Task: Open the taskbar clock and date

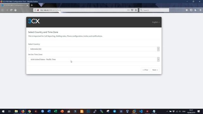Action: pyautogui.click(x=191, y=111)
